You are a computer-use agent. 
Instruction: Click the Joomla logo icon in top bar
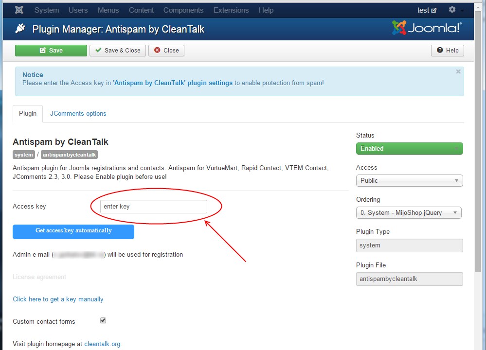(19, 10)
